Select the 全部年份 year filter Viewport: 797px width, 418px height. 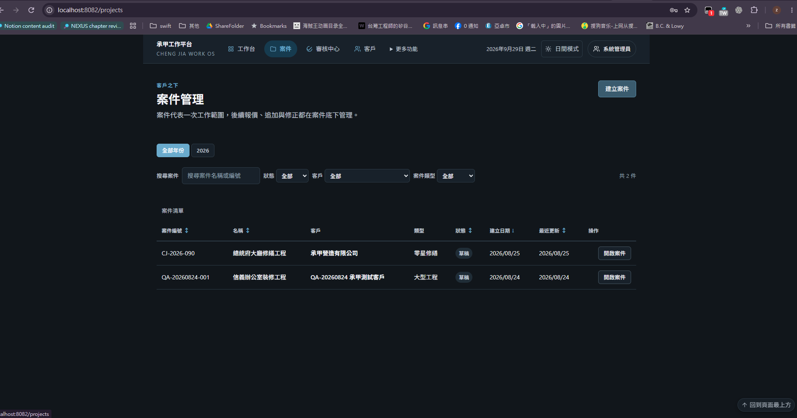173,150
